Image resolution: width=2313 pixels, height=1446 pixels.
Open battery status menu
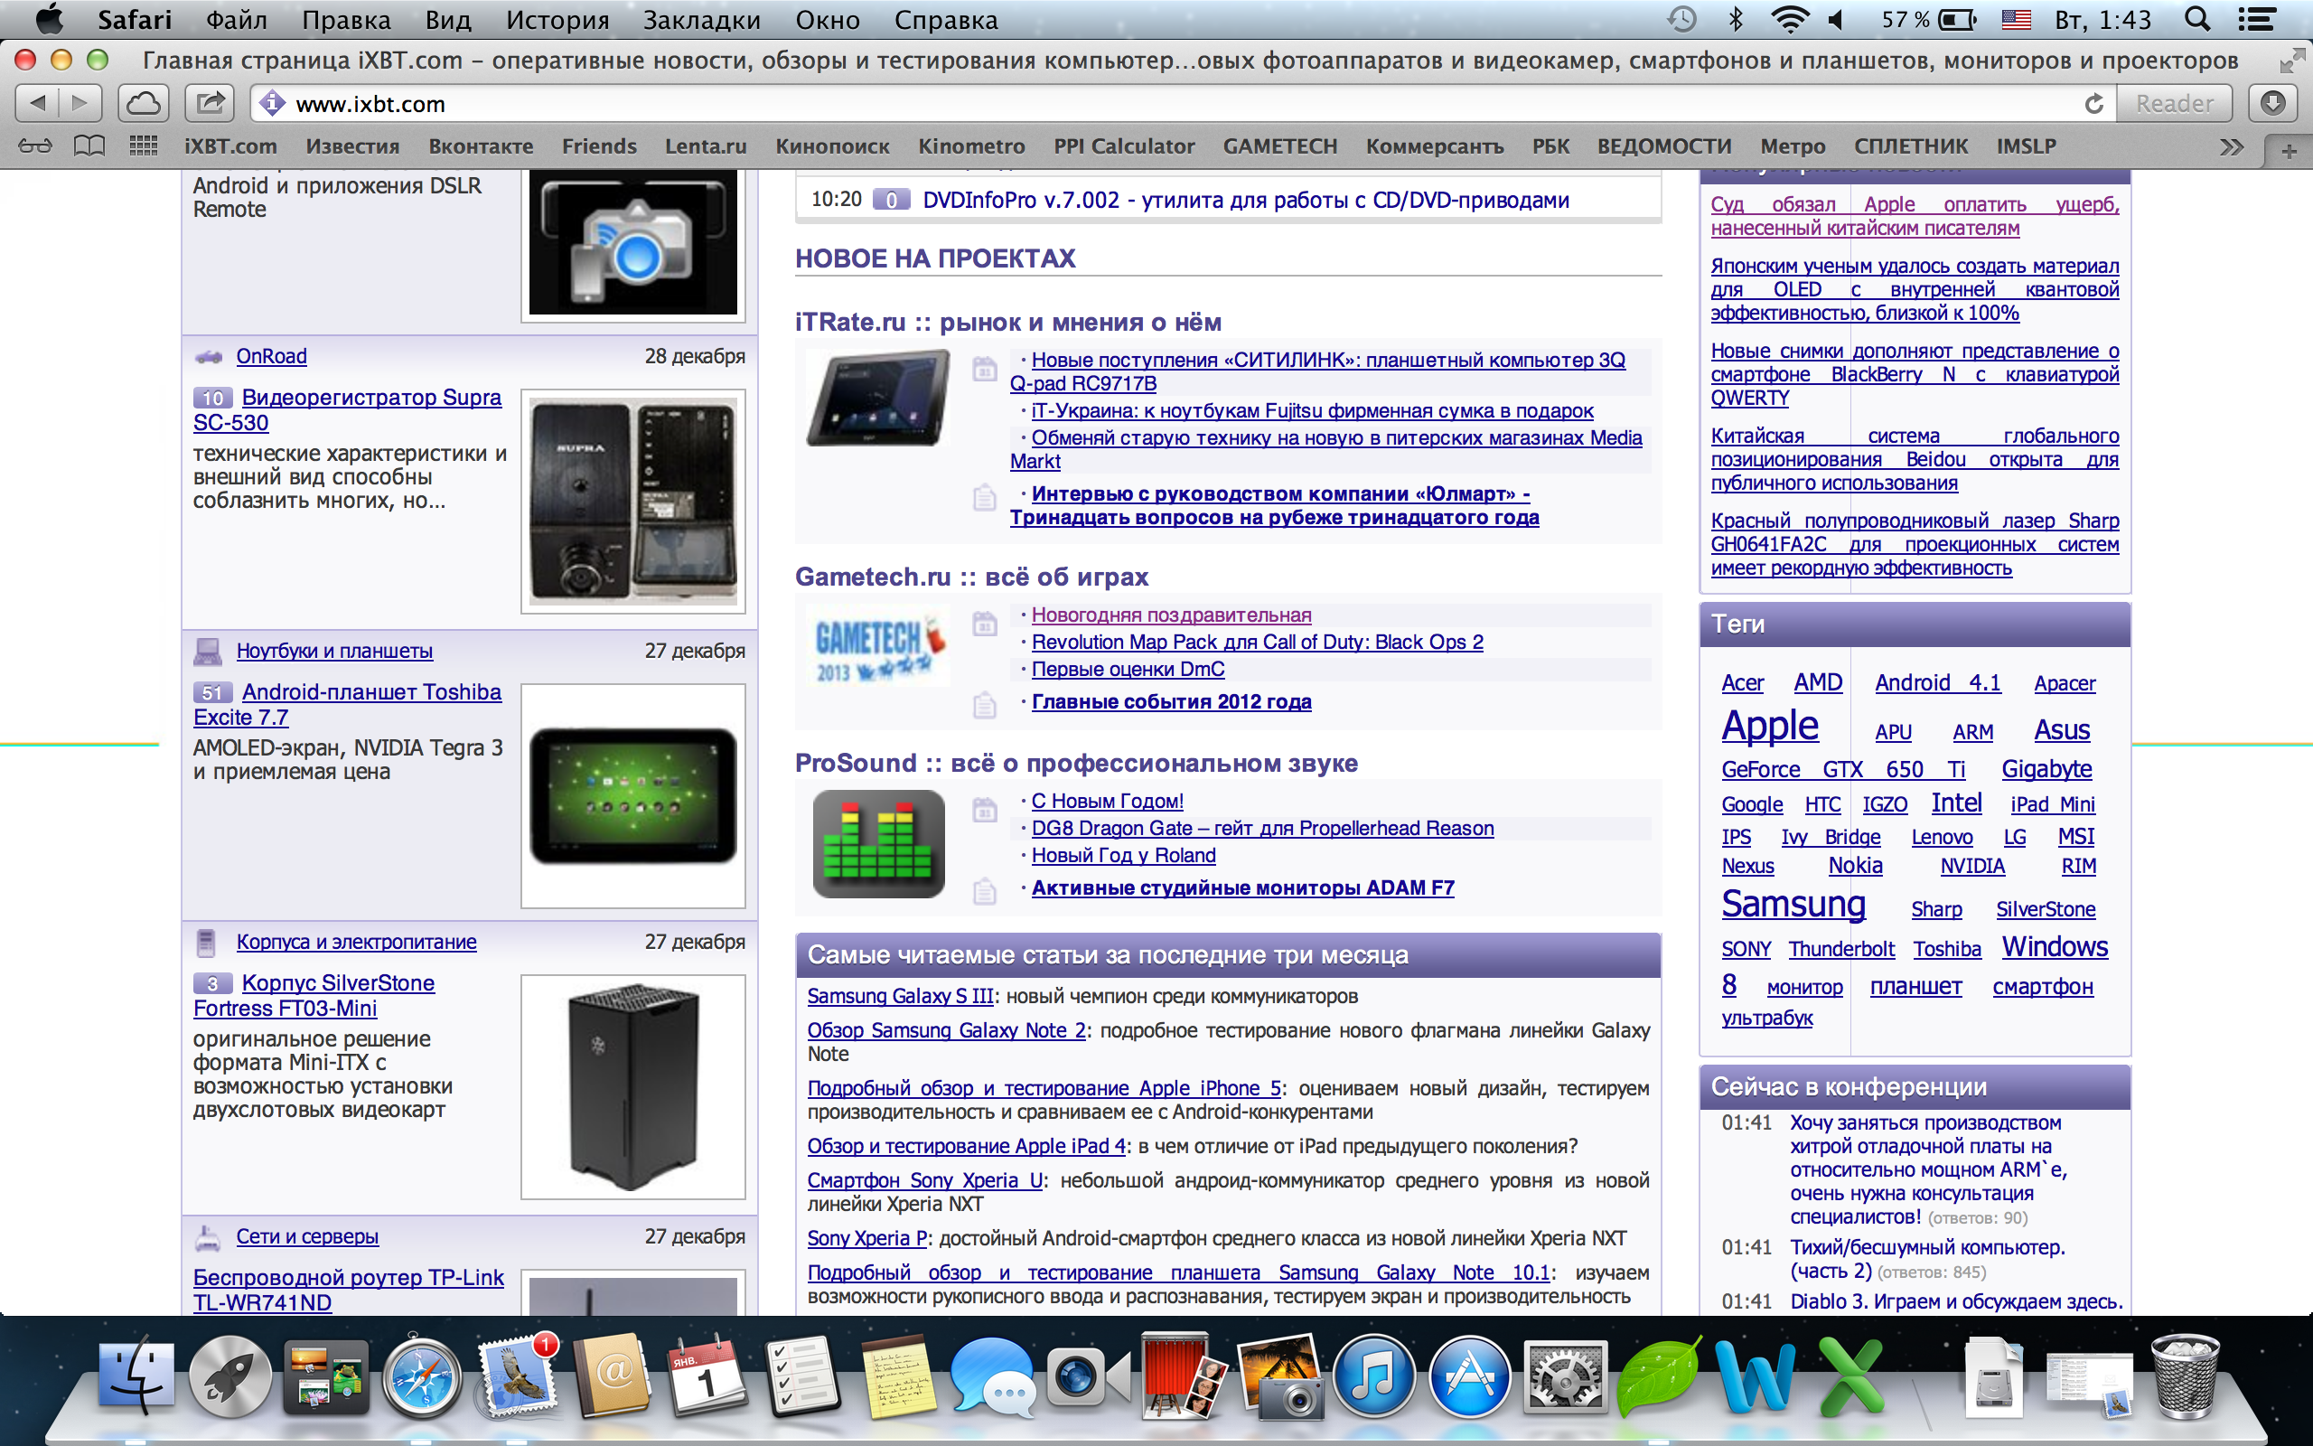point(1956,20)
